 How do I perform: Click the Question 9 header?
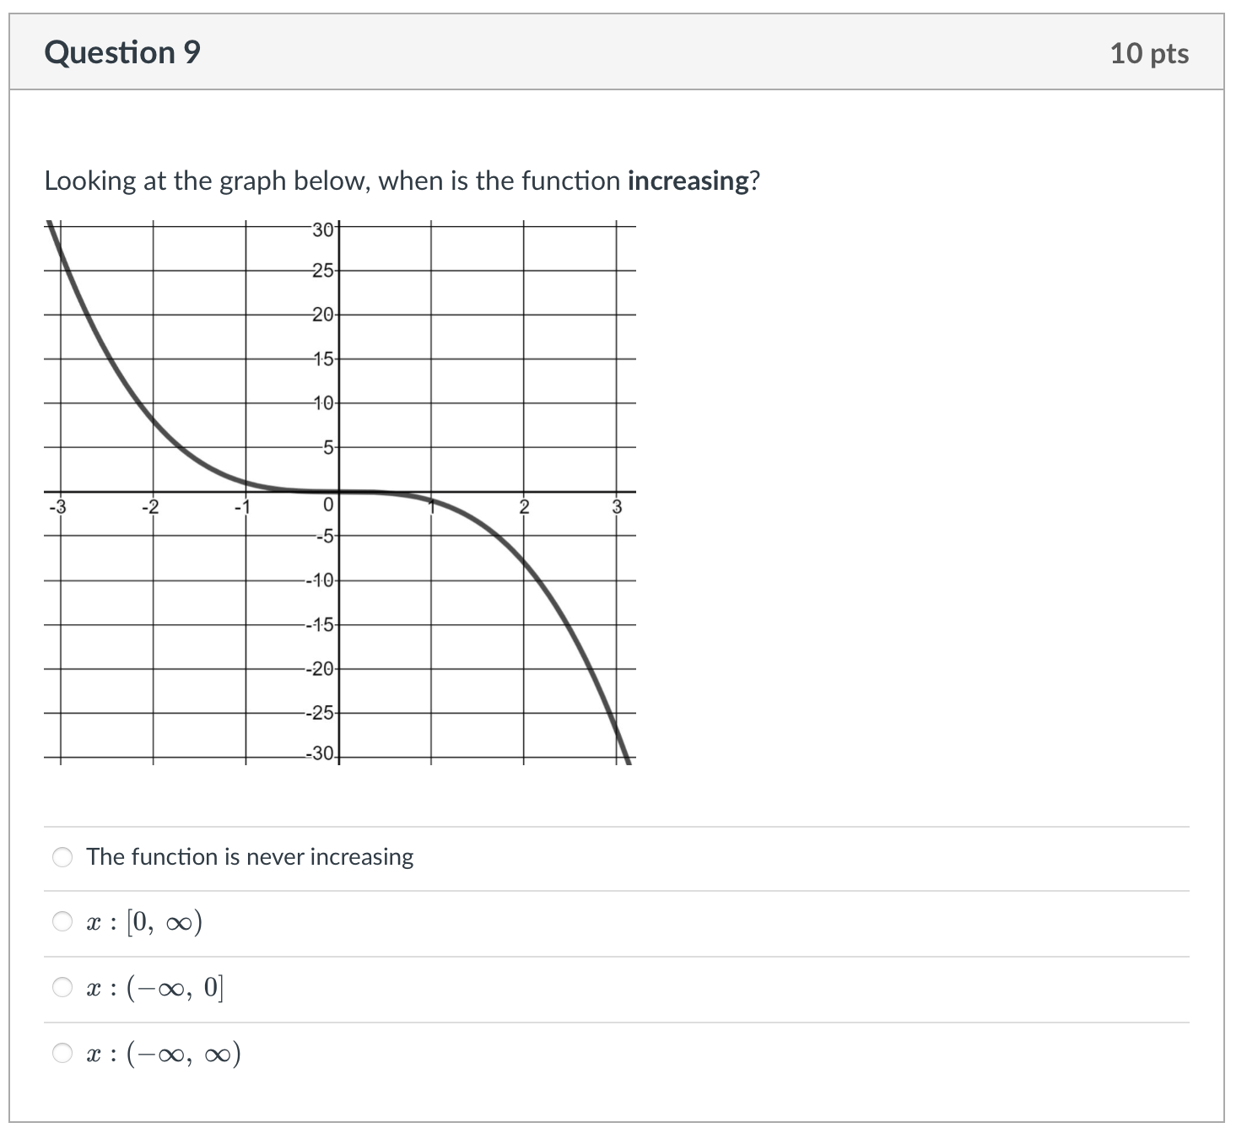pyautogui.click(x=122, y=52)
